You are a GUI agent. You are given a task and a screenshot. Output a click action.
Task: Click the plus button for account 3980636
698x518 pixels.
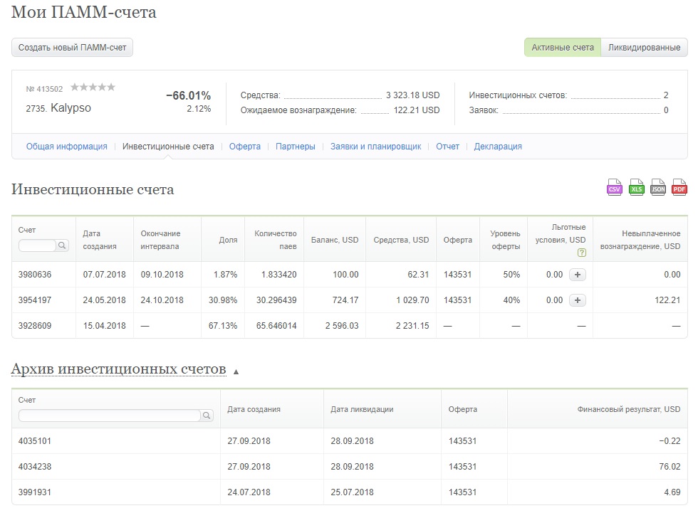(x=578, y=275)
